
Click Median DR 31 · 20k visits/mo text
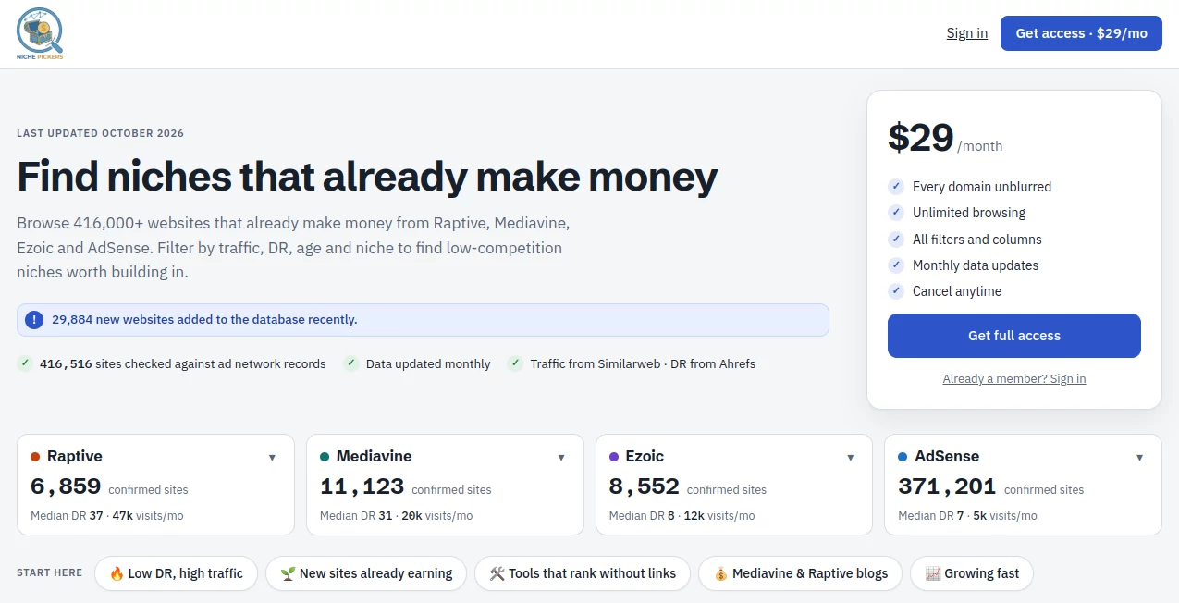click(396, 515)
